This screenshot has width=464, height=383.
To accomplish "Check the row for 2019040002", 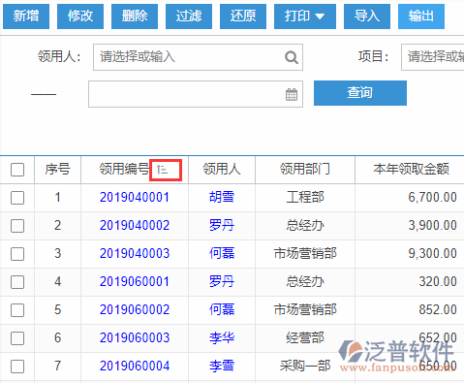I will (17, 226).
